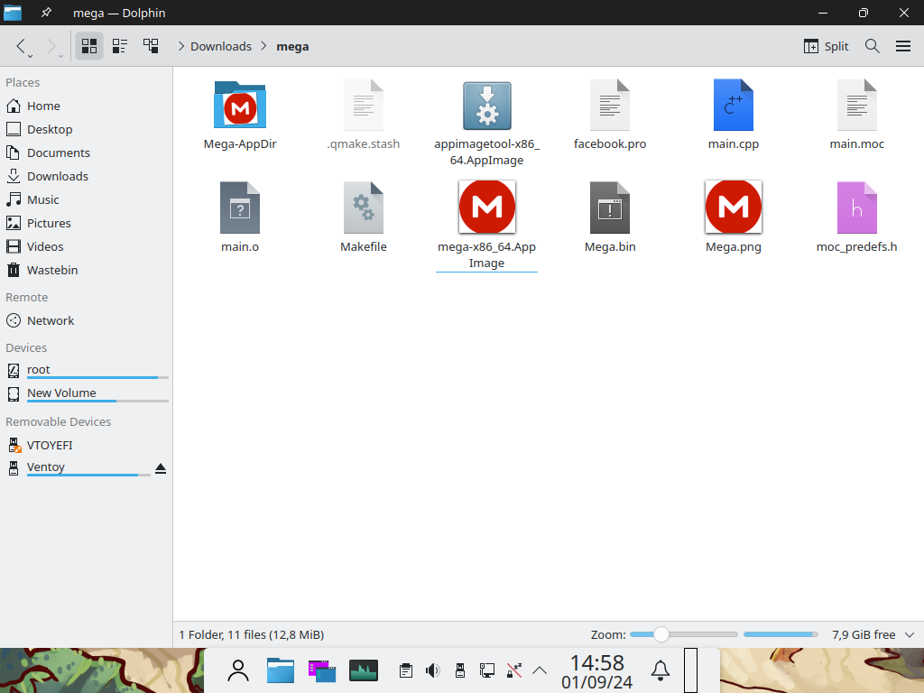The width and height of the screenshot is (924, 693).
Task: Select the Mega.bin file icon
Action: (x=610, y=208)
